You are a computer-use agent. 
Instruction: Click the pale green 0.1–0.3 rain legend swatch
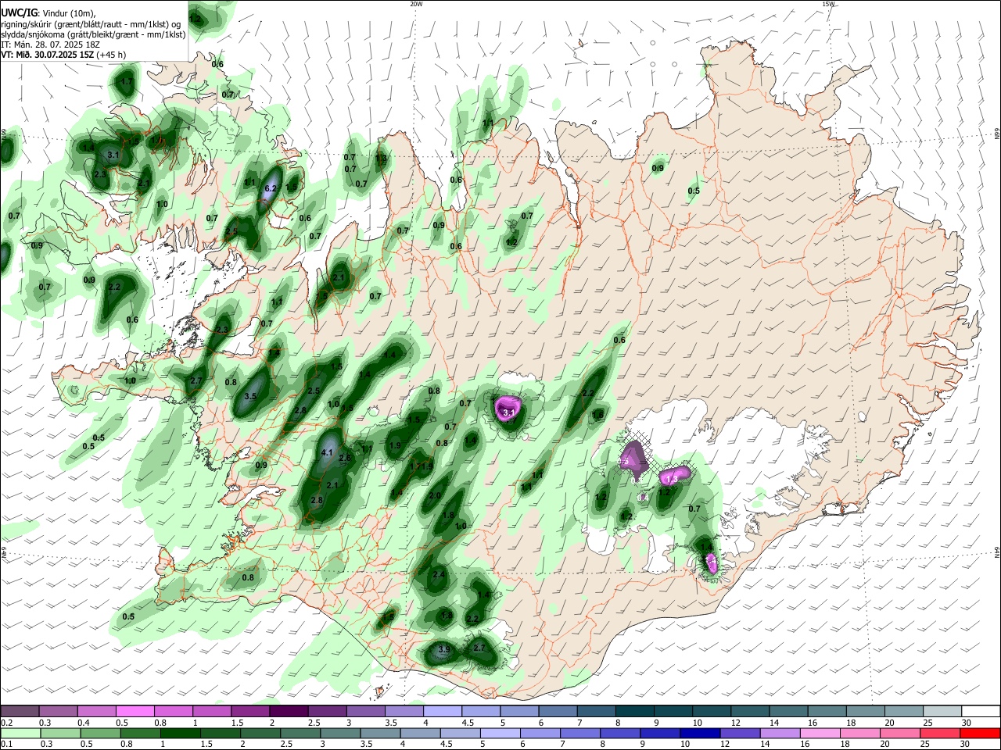click(20, 734)
